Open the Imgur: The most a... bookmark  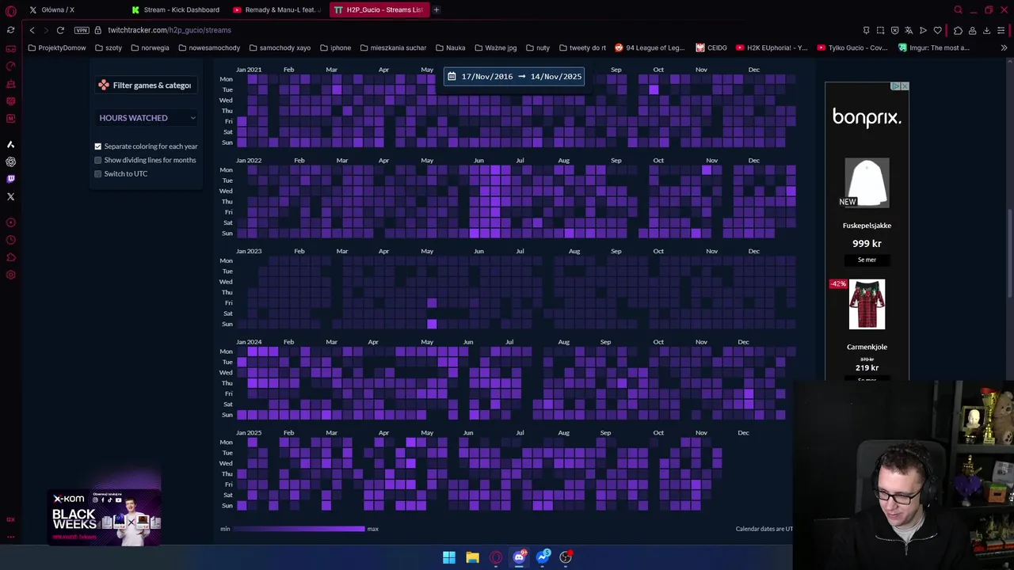934,47
